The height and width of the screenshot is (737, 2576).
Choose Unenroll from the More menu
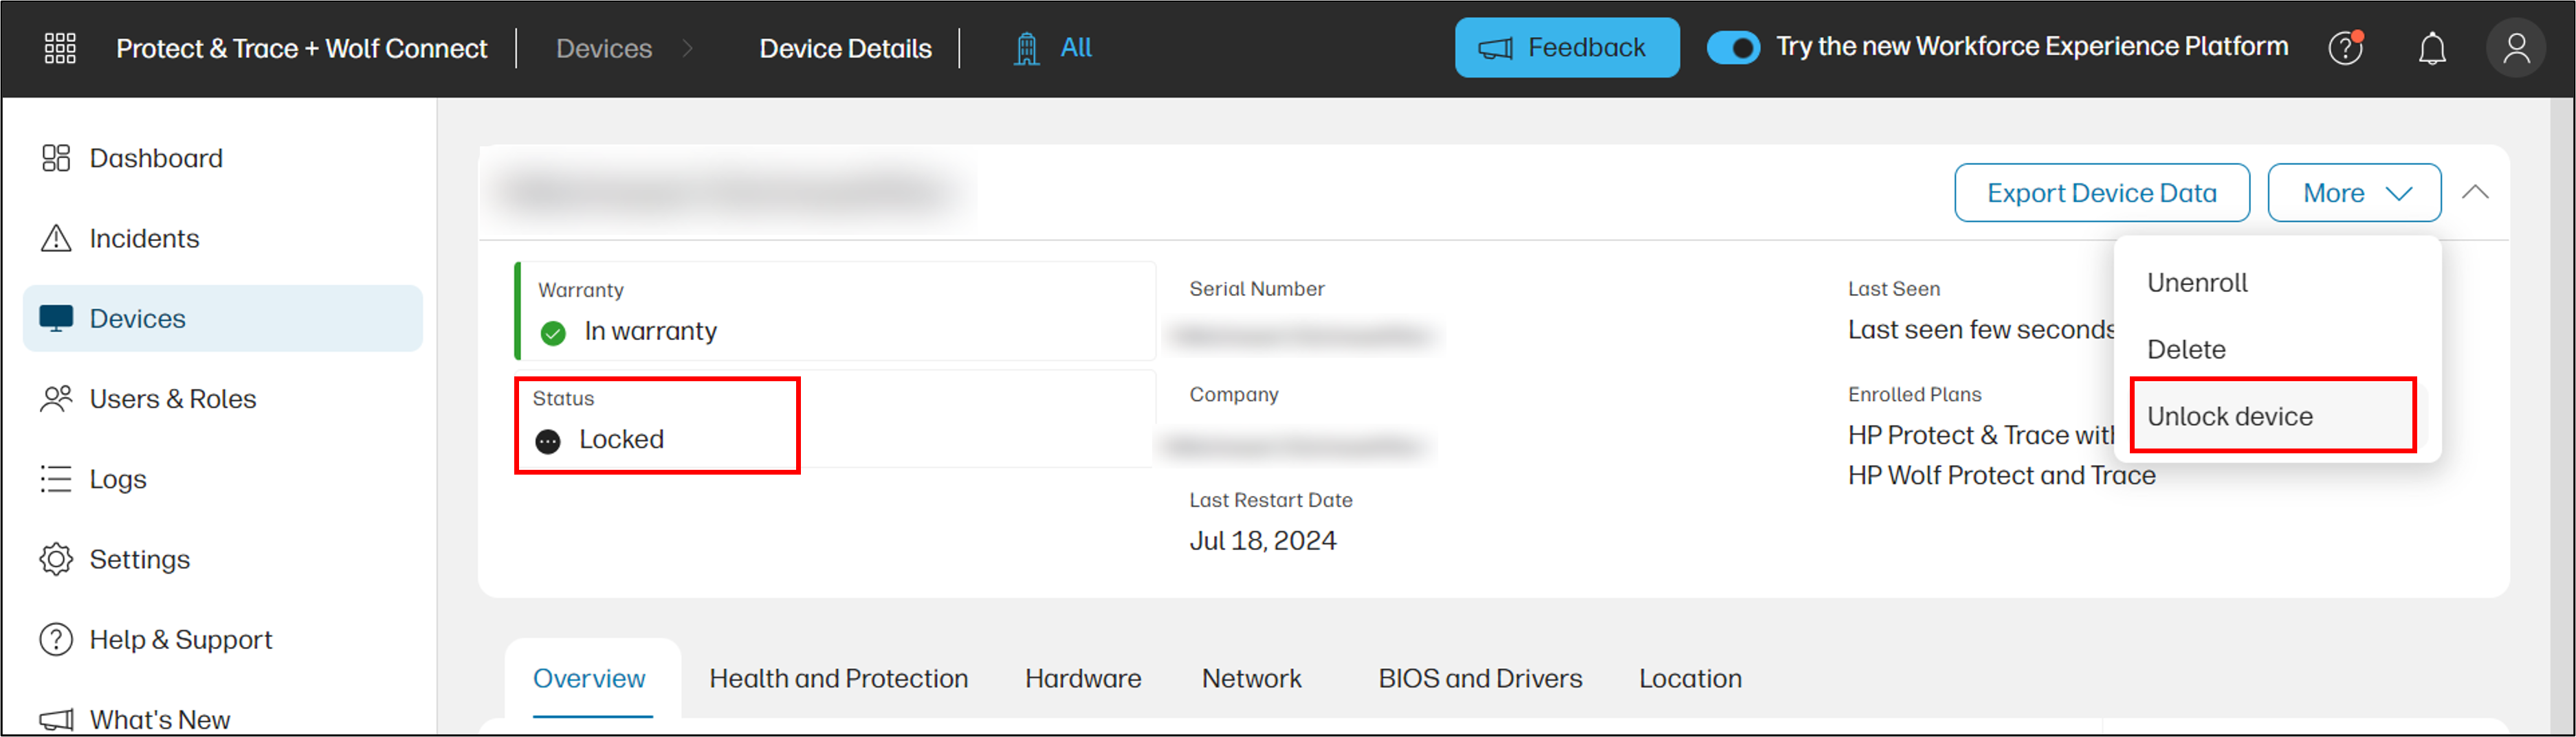2197,282
